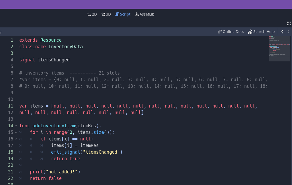Open Search Help

click(x=262, y=31)
